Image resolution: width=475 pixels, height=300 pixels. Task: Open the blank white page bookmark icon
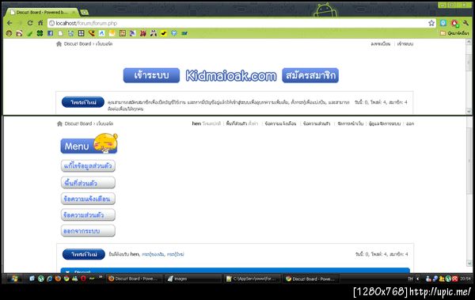(61, 33)
